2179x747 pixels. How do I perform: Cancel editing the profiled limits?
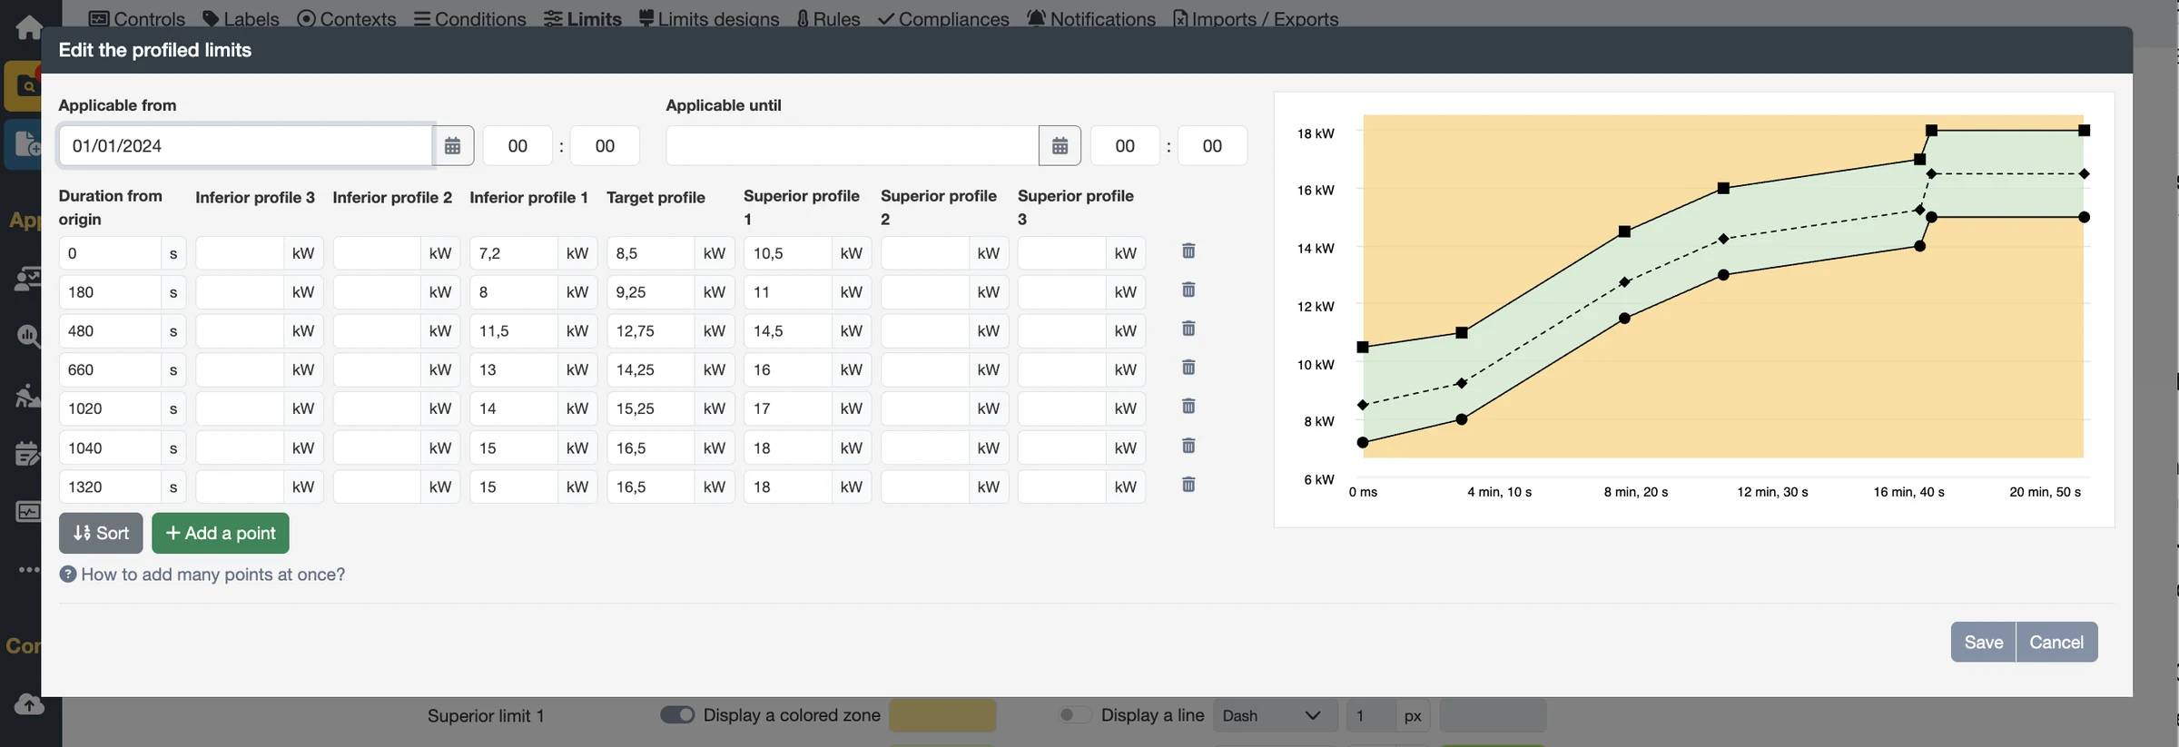(2056, 643)
